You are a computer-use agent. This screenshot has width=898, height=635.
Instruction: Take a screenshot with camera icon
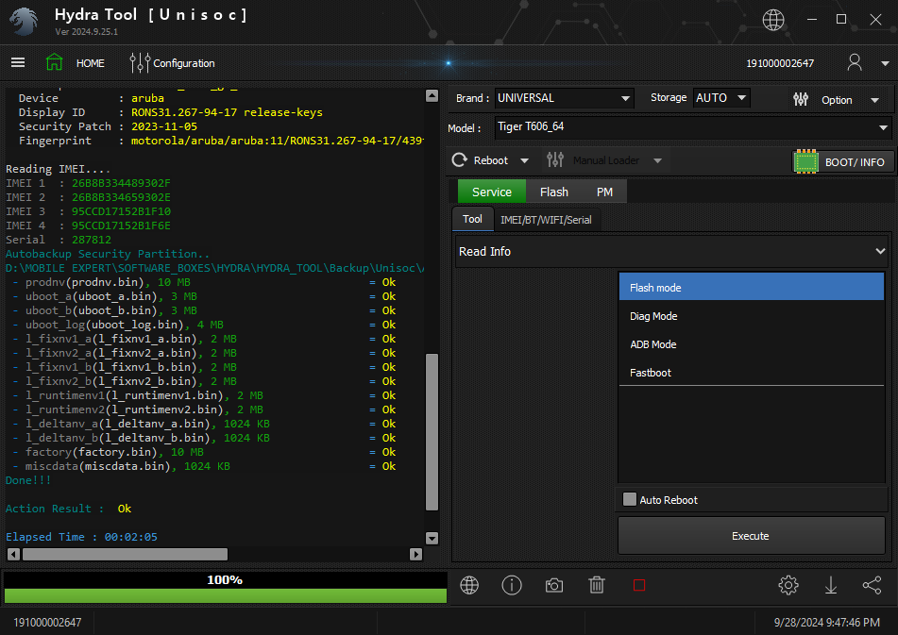tap(553, 585)
